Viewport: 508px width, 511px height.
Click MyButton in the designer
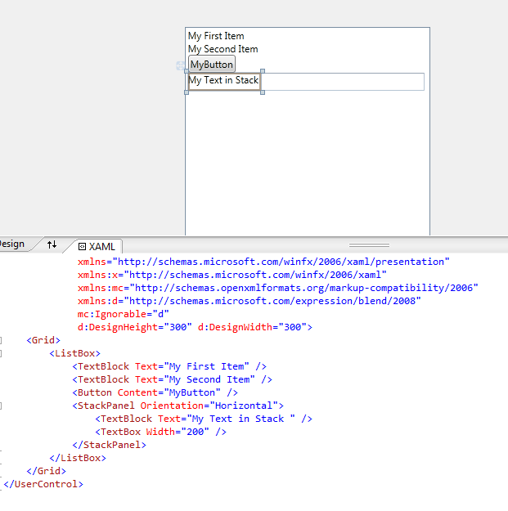[212, 65]
